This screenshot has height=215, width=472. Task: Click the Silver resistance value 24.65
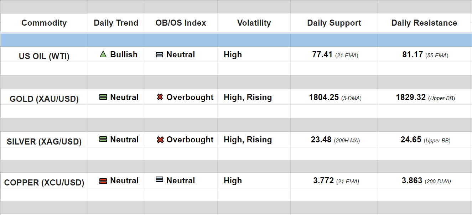click(x=411, y=140)
